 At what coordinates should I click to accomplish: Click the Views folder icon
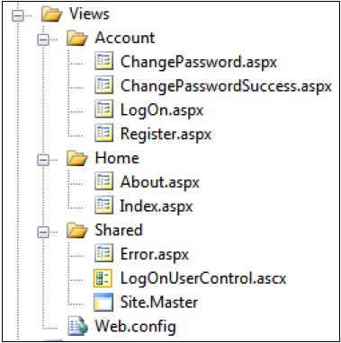click(52, 13)
